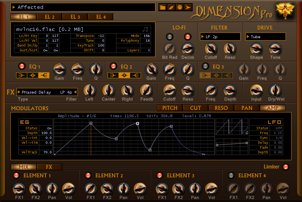Click the Dimension Pro logo emblem
This screenshot has height=202, width=302.
click(x=285, y=11)
